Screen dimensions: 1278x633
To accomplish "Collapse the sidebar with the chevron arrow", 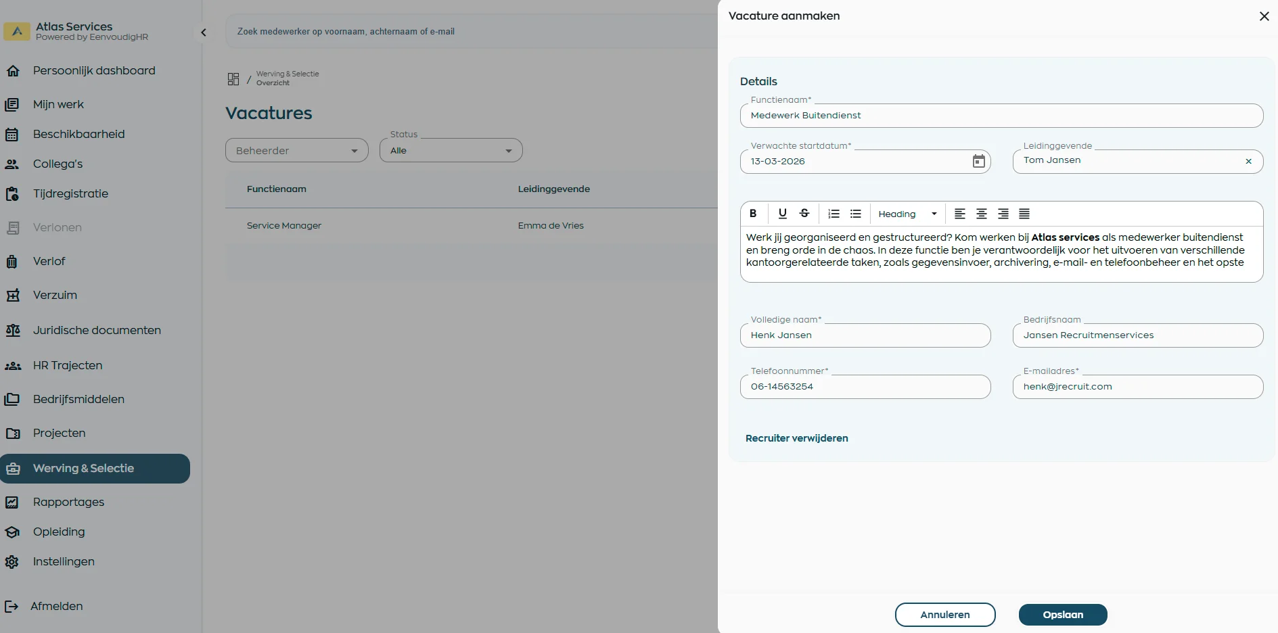I will 203,32.
